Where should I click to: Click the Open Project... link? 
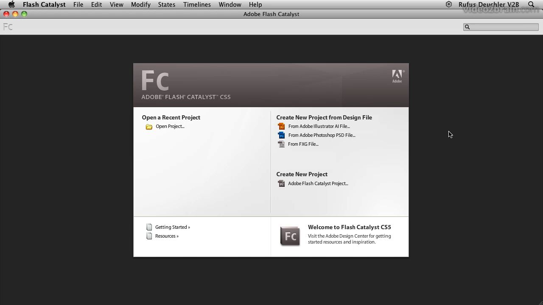tap(170, 126)
